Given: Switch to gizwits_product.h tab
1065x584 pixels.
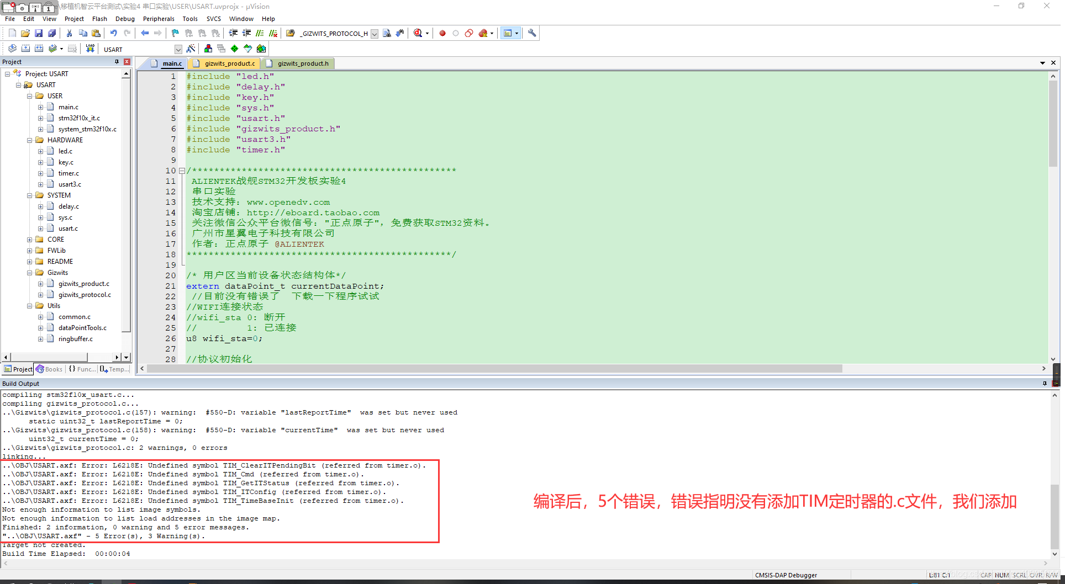Looking at the screenshot, I should tap(298, 63).
